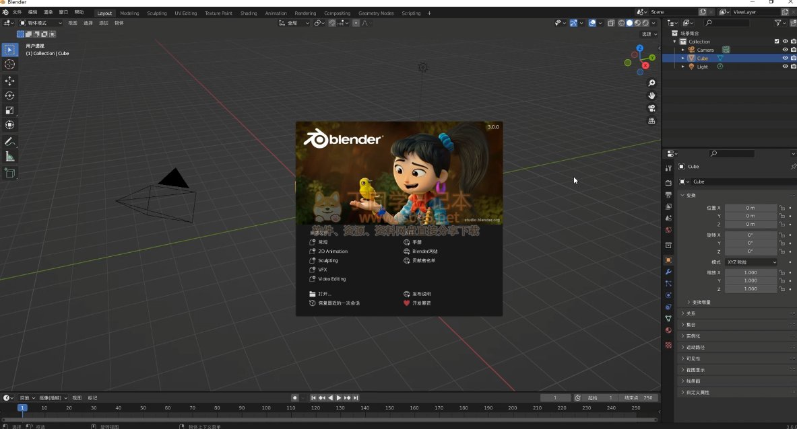Toggle the Light visibility eye icon
Screen dimensions: 797x429
[785, 67]
